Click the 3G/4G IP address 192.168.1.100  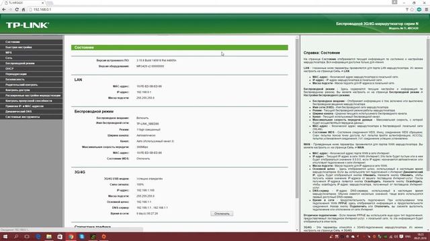[145, 190]
